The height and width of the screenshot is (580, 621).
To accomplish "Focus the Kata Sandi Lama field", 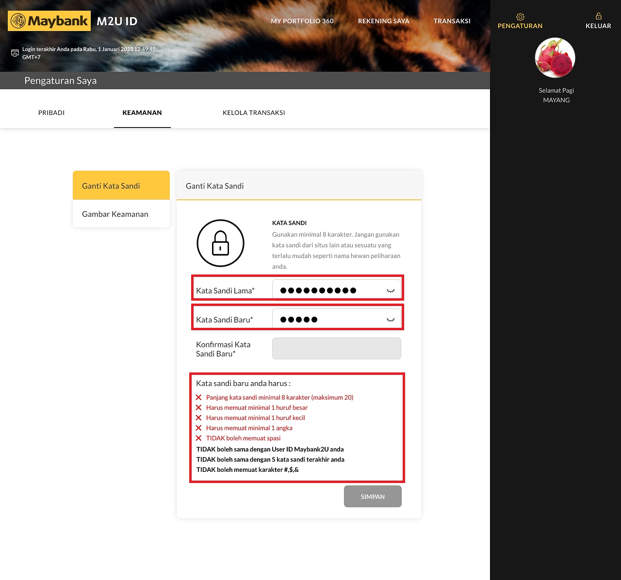I will (337, 290).
